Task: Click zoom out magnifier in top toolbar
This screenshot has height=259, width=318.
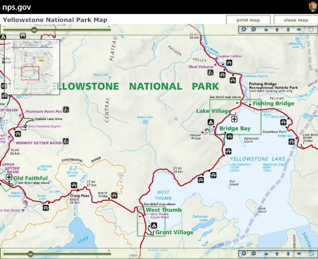Action: [x=253, y=30]
